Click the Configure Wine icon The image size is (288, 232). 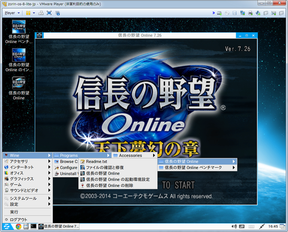click(56, 167)
